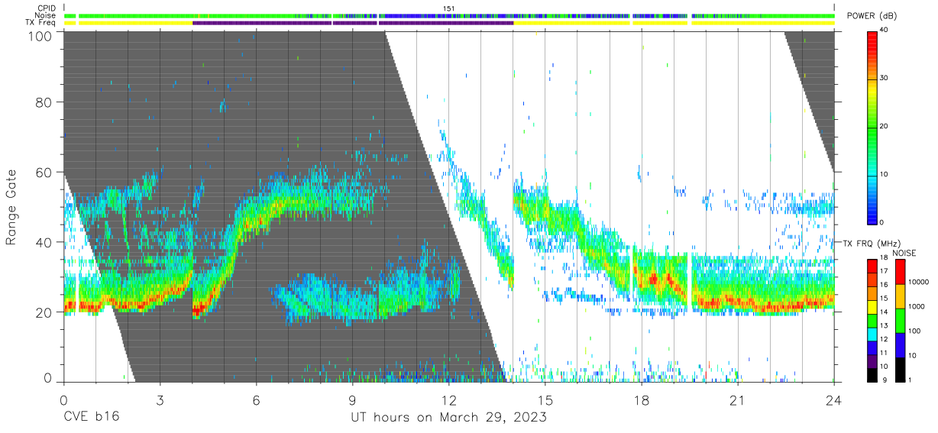This screenshot has height=433, width=938.
Task: Click hour 0 on the UT time axis
Action: pos(63,399)
